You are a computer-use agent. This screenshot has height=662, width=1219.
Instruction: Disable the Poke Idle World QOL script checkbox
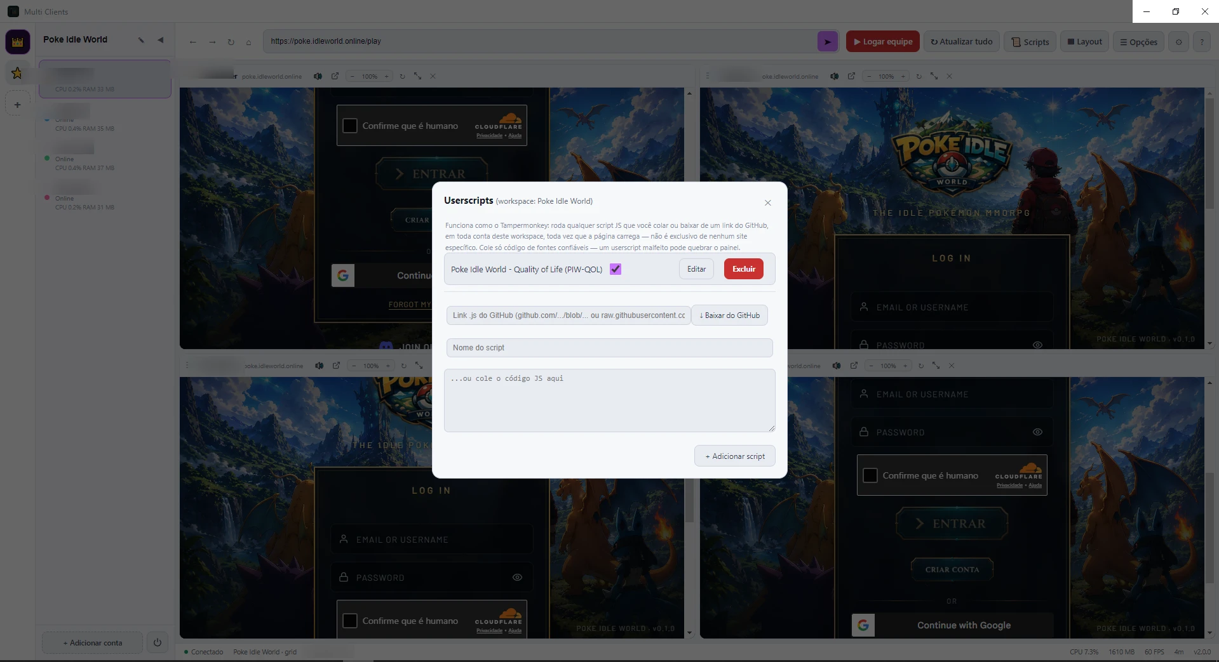point(616,269)
